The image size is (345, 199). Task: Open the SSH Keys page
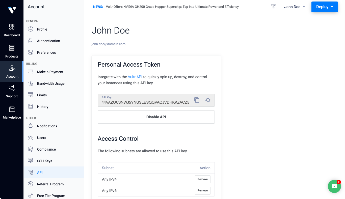(44, 161)
